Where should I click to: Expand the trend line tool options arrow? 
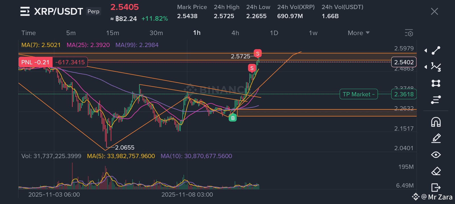426,50
